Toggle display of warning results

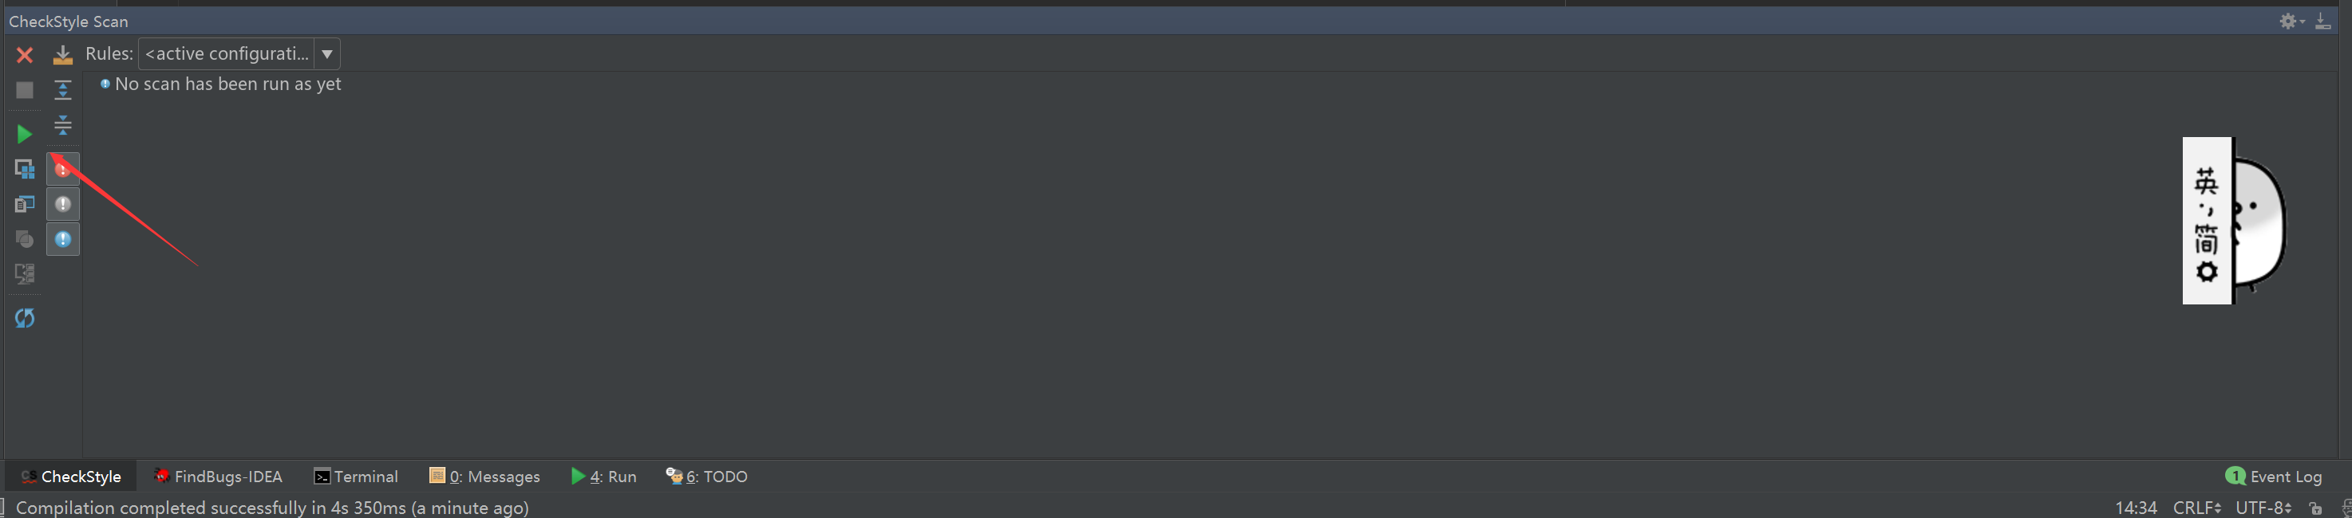[x=63, y=204]
